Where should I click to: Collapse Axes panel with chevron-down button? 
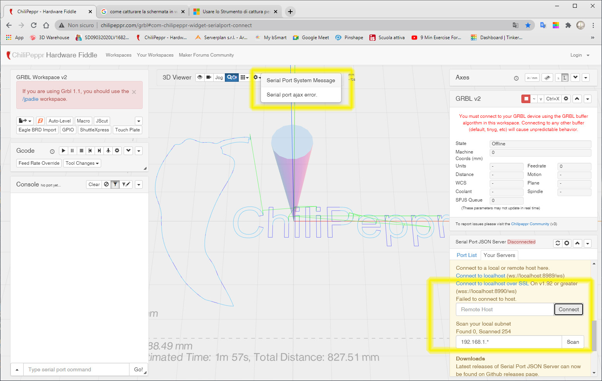[x=576, y=78]
